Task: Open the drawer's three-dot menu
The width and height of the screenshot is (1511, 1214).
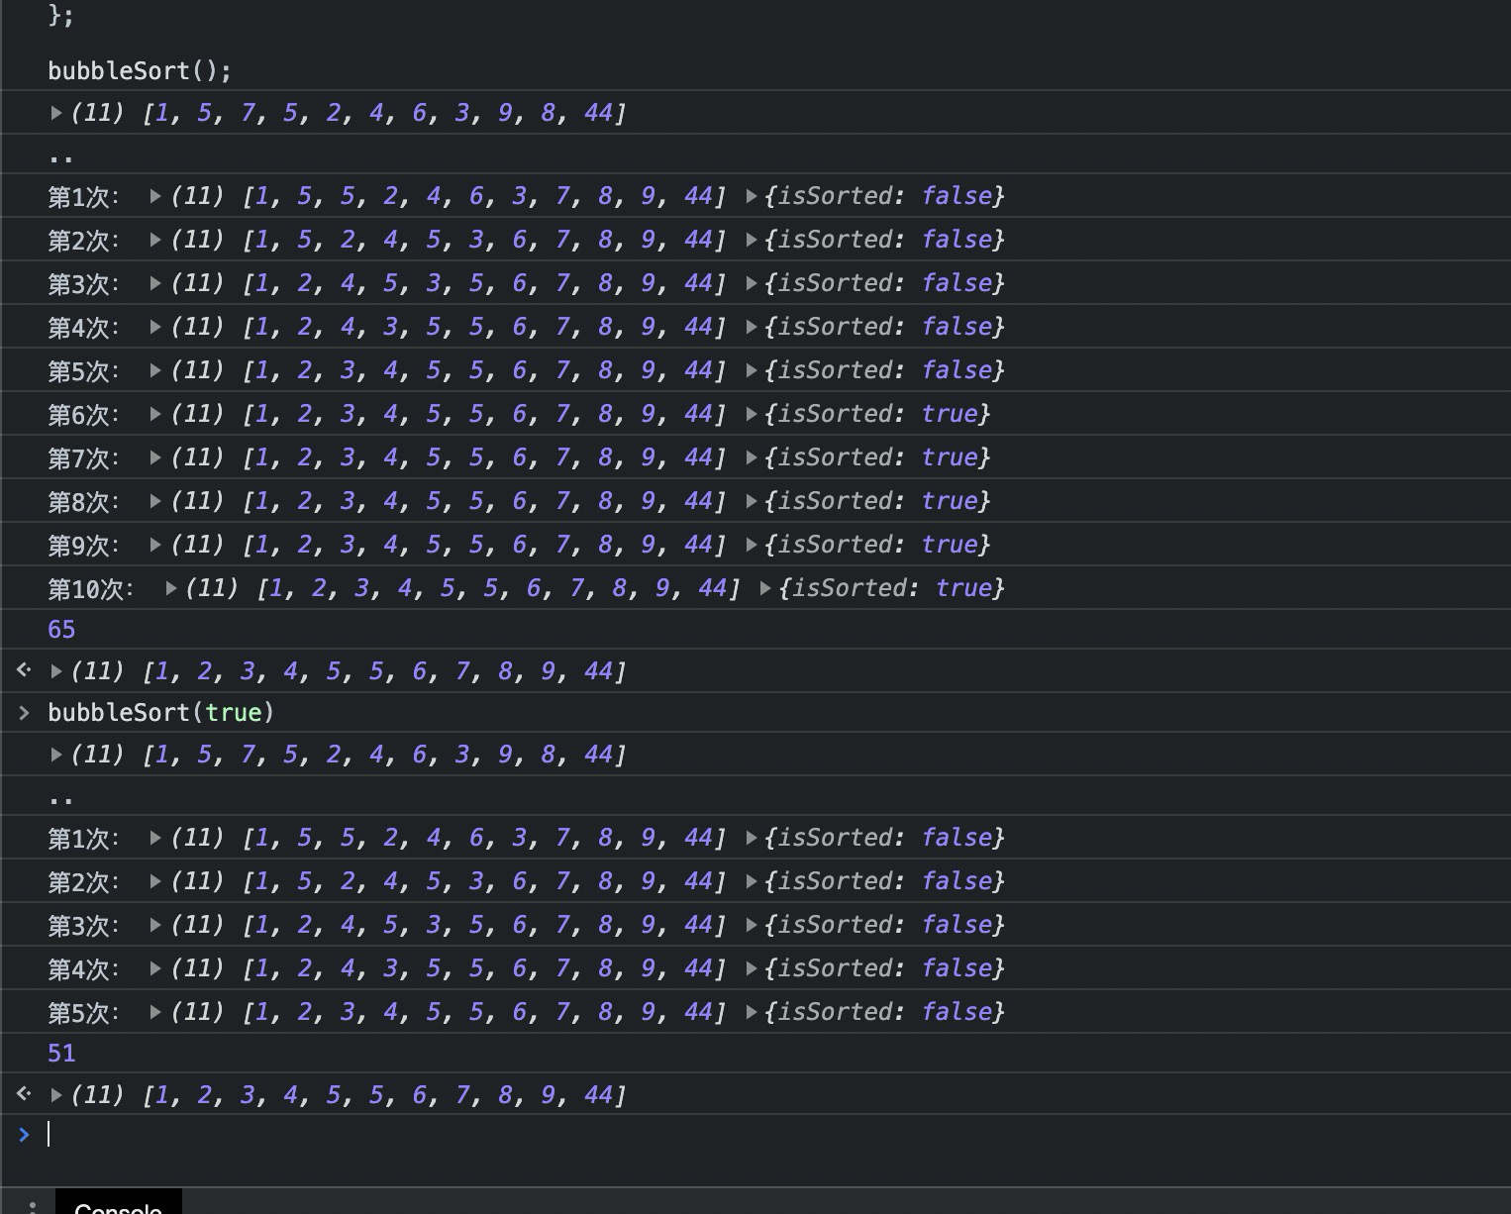Action: tap(33, 1206)
